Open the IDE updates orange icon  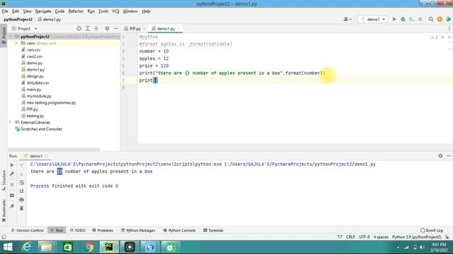point(440,19)
